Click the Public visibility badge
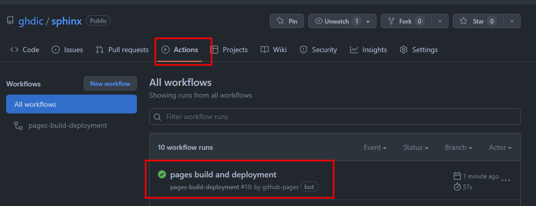Viewport: 536px width, 206px height. point(99,21)
